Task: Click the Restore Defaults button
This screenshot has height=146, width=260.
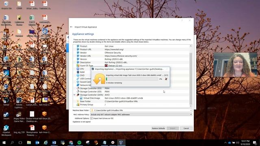Action: (158, 128)
